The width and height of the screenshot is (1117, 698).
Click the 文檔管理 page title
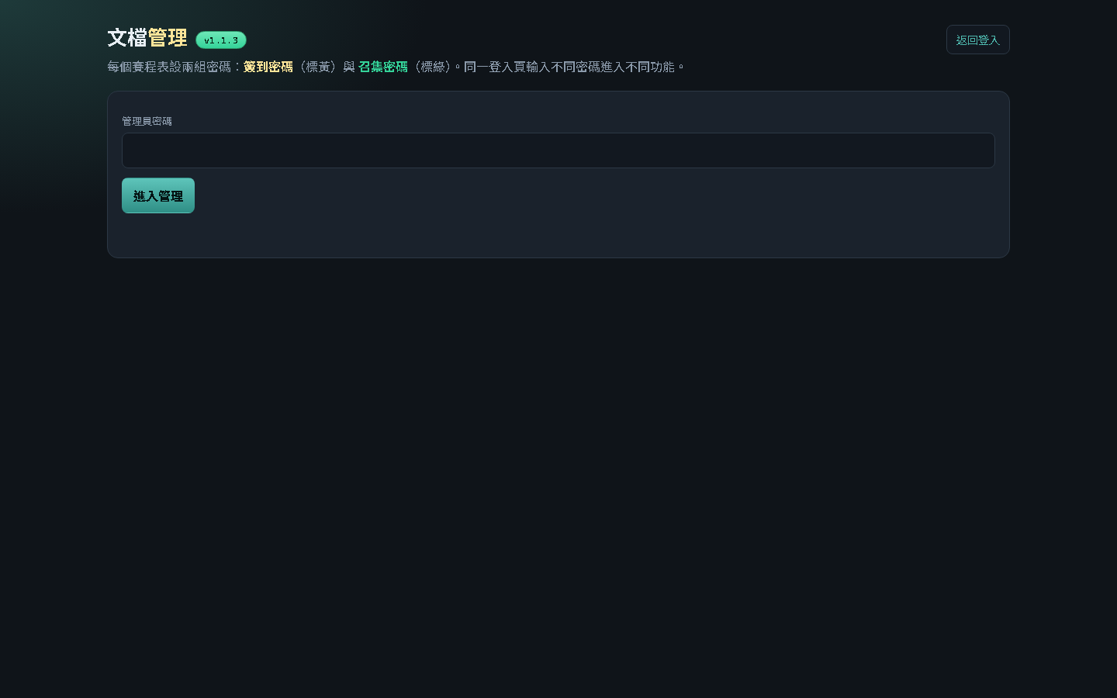147,38
